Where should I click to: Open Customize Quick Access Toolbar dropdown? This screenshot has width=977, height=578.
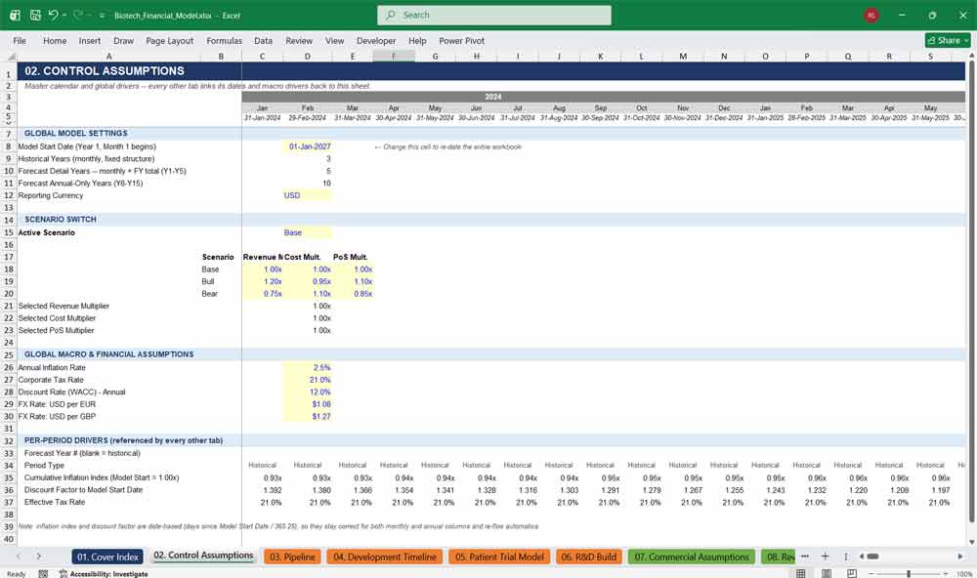tap(102, 16)
